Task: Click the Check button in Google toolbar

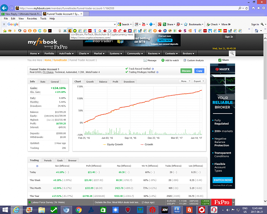Action: 213,24
